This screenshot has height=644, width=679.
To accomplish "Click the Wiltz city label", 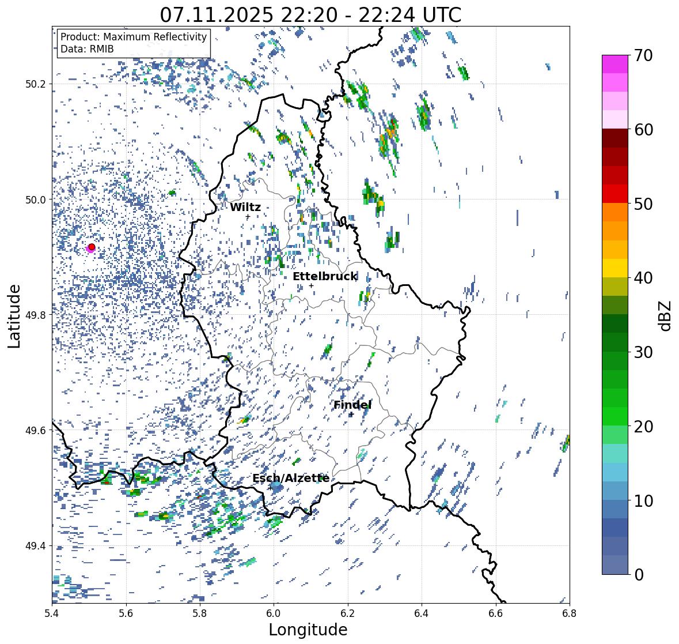I will (x=245, y=207).
